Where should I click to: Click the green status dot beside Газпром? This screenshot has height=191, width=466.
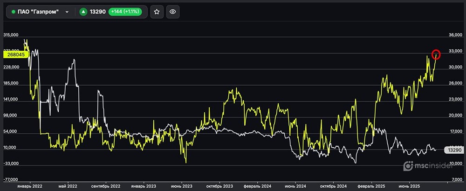tap(13, 12)
